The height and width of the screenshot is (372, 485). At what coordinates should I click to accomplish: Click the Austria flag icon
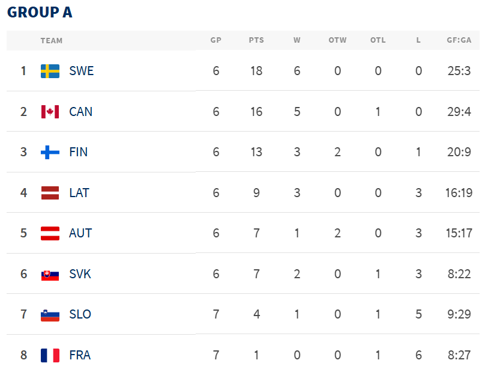point(50,233)
